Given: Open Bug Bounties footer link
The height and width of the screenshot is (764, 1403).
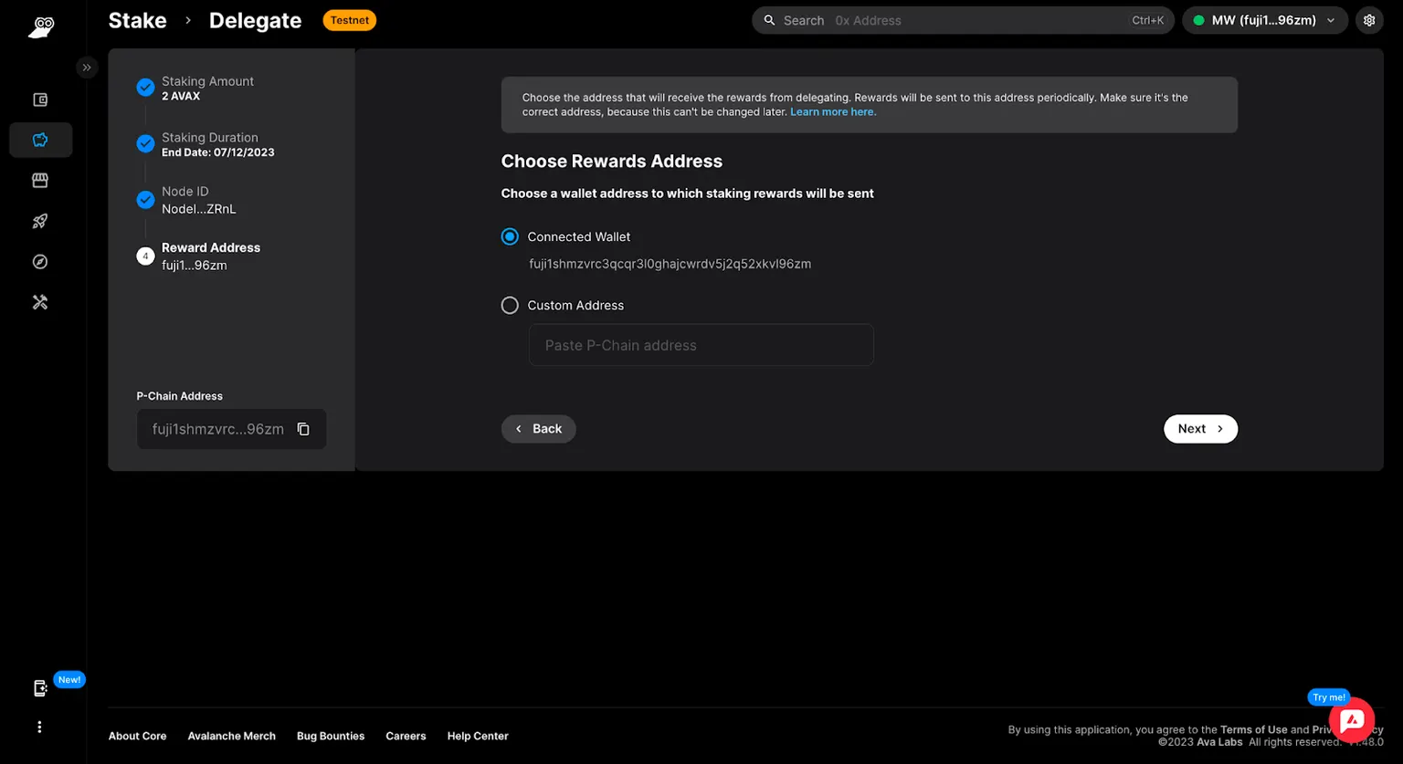Looking at the screenshot, I should tap(331, 736).
